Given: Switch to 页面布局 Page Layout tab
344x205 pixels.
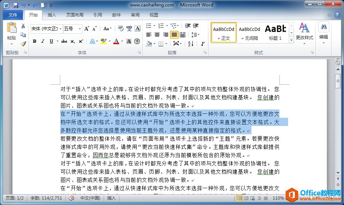Looking at the screenshot, I should pos(75,15).
